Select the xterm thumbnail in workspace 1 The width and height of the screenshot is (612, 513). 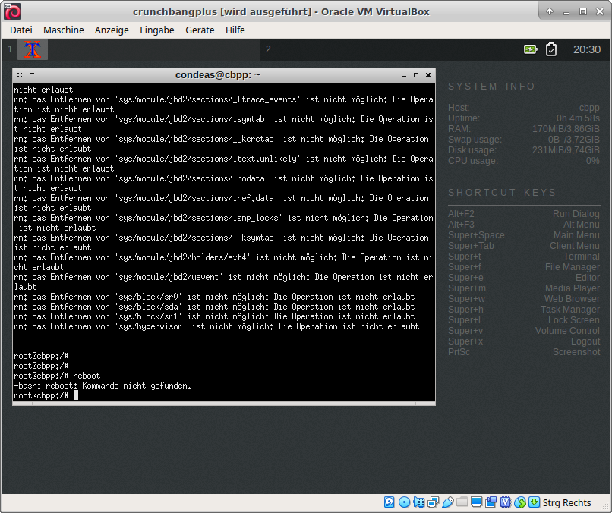(33, 49)
